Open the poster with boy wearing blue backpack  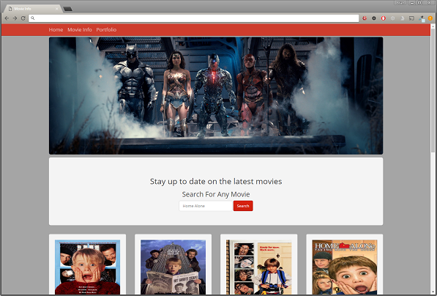pyautogui.click(x=259, y=267)
